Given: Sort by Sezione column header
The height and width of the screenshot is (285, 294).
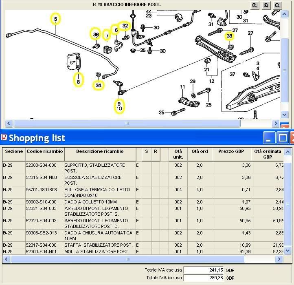Looking at the screenshot, I should [x=14, y=154].
